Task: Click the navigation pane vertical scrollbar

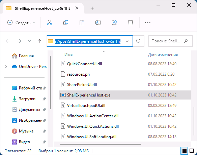Action: [50, 83]
